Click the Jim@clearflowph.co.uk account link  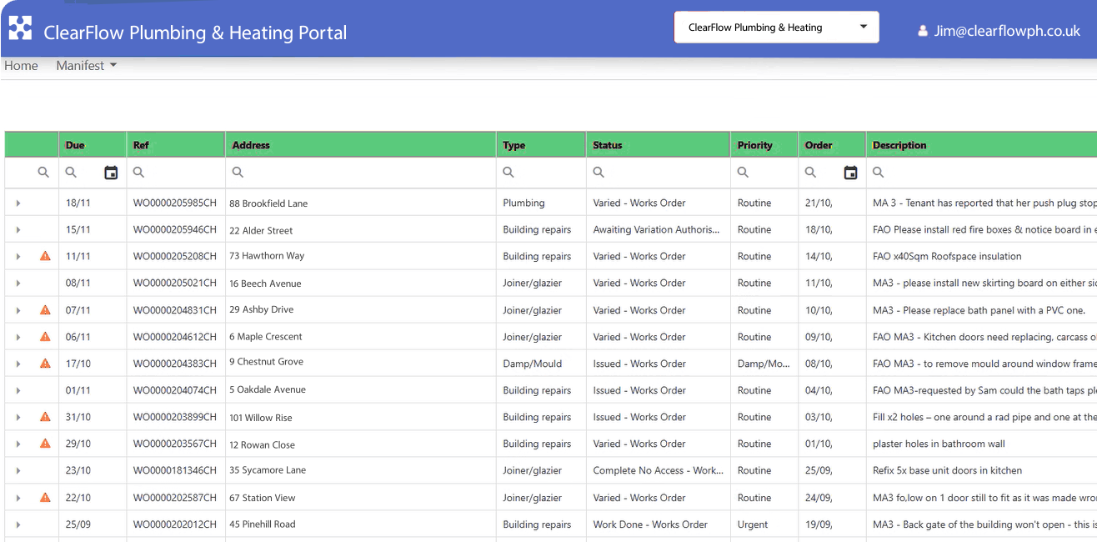pyautogui.click(x=1007, y=32)
